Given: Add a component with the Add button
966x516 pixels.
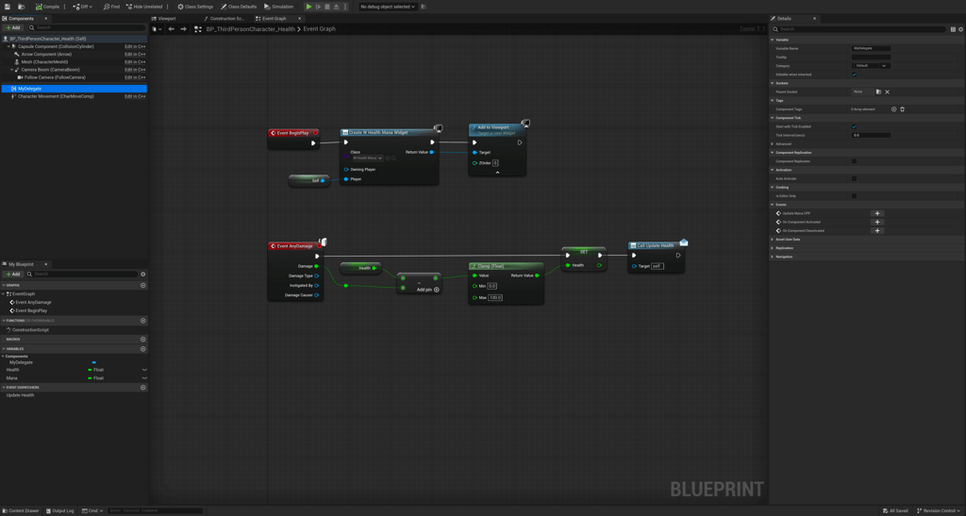Looking at the screenshot, I should [x=13, y=27].
